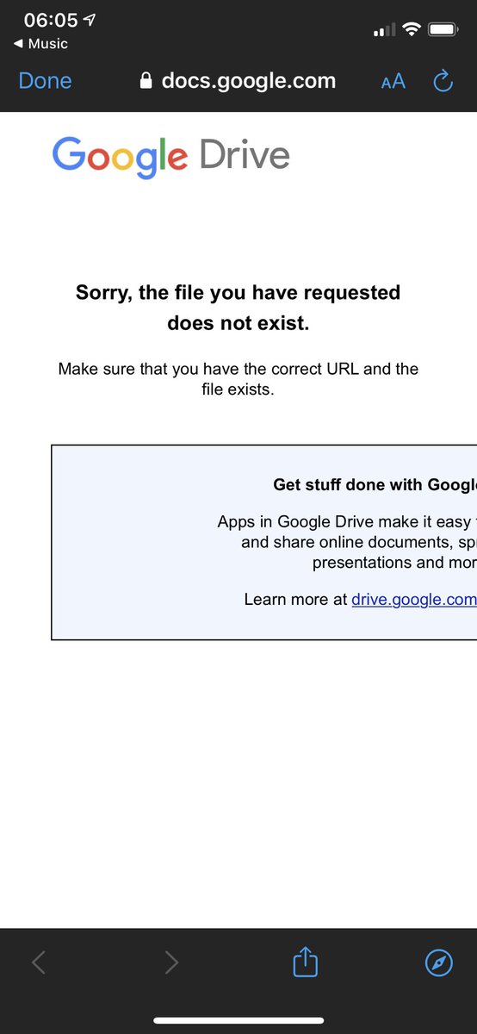
Task: Tap the Google Drive logo
Action: 170,157
